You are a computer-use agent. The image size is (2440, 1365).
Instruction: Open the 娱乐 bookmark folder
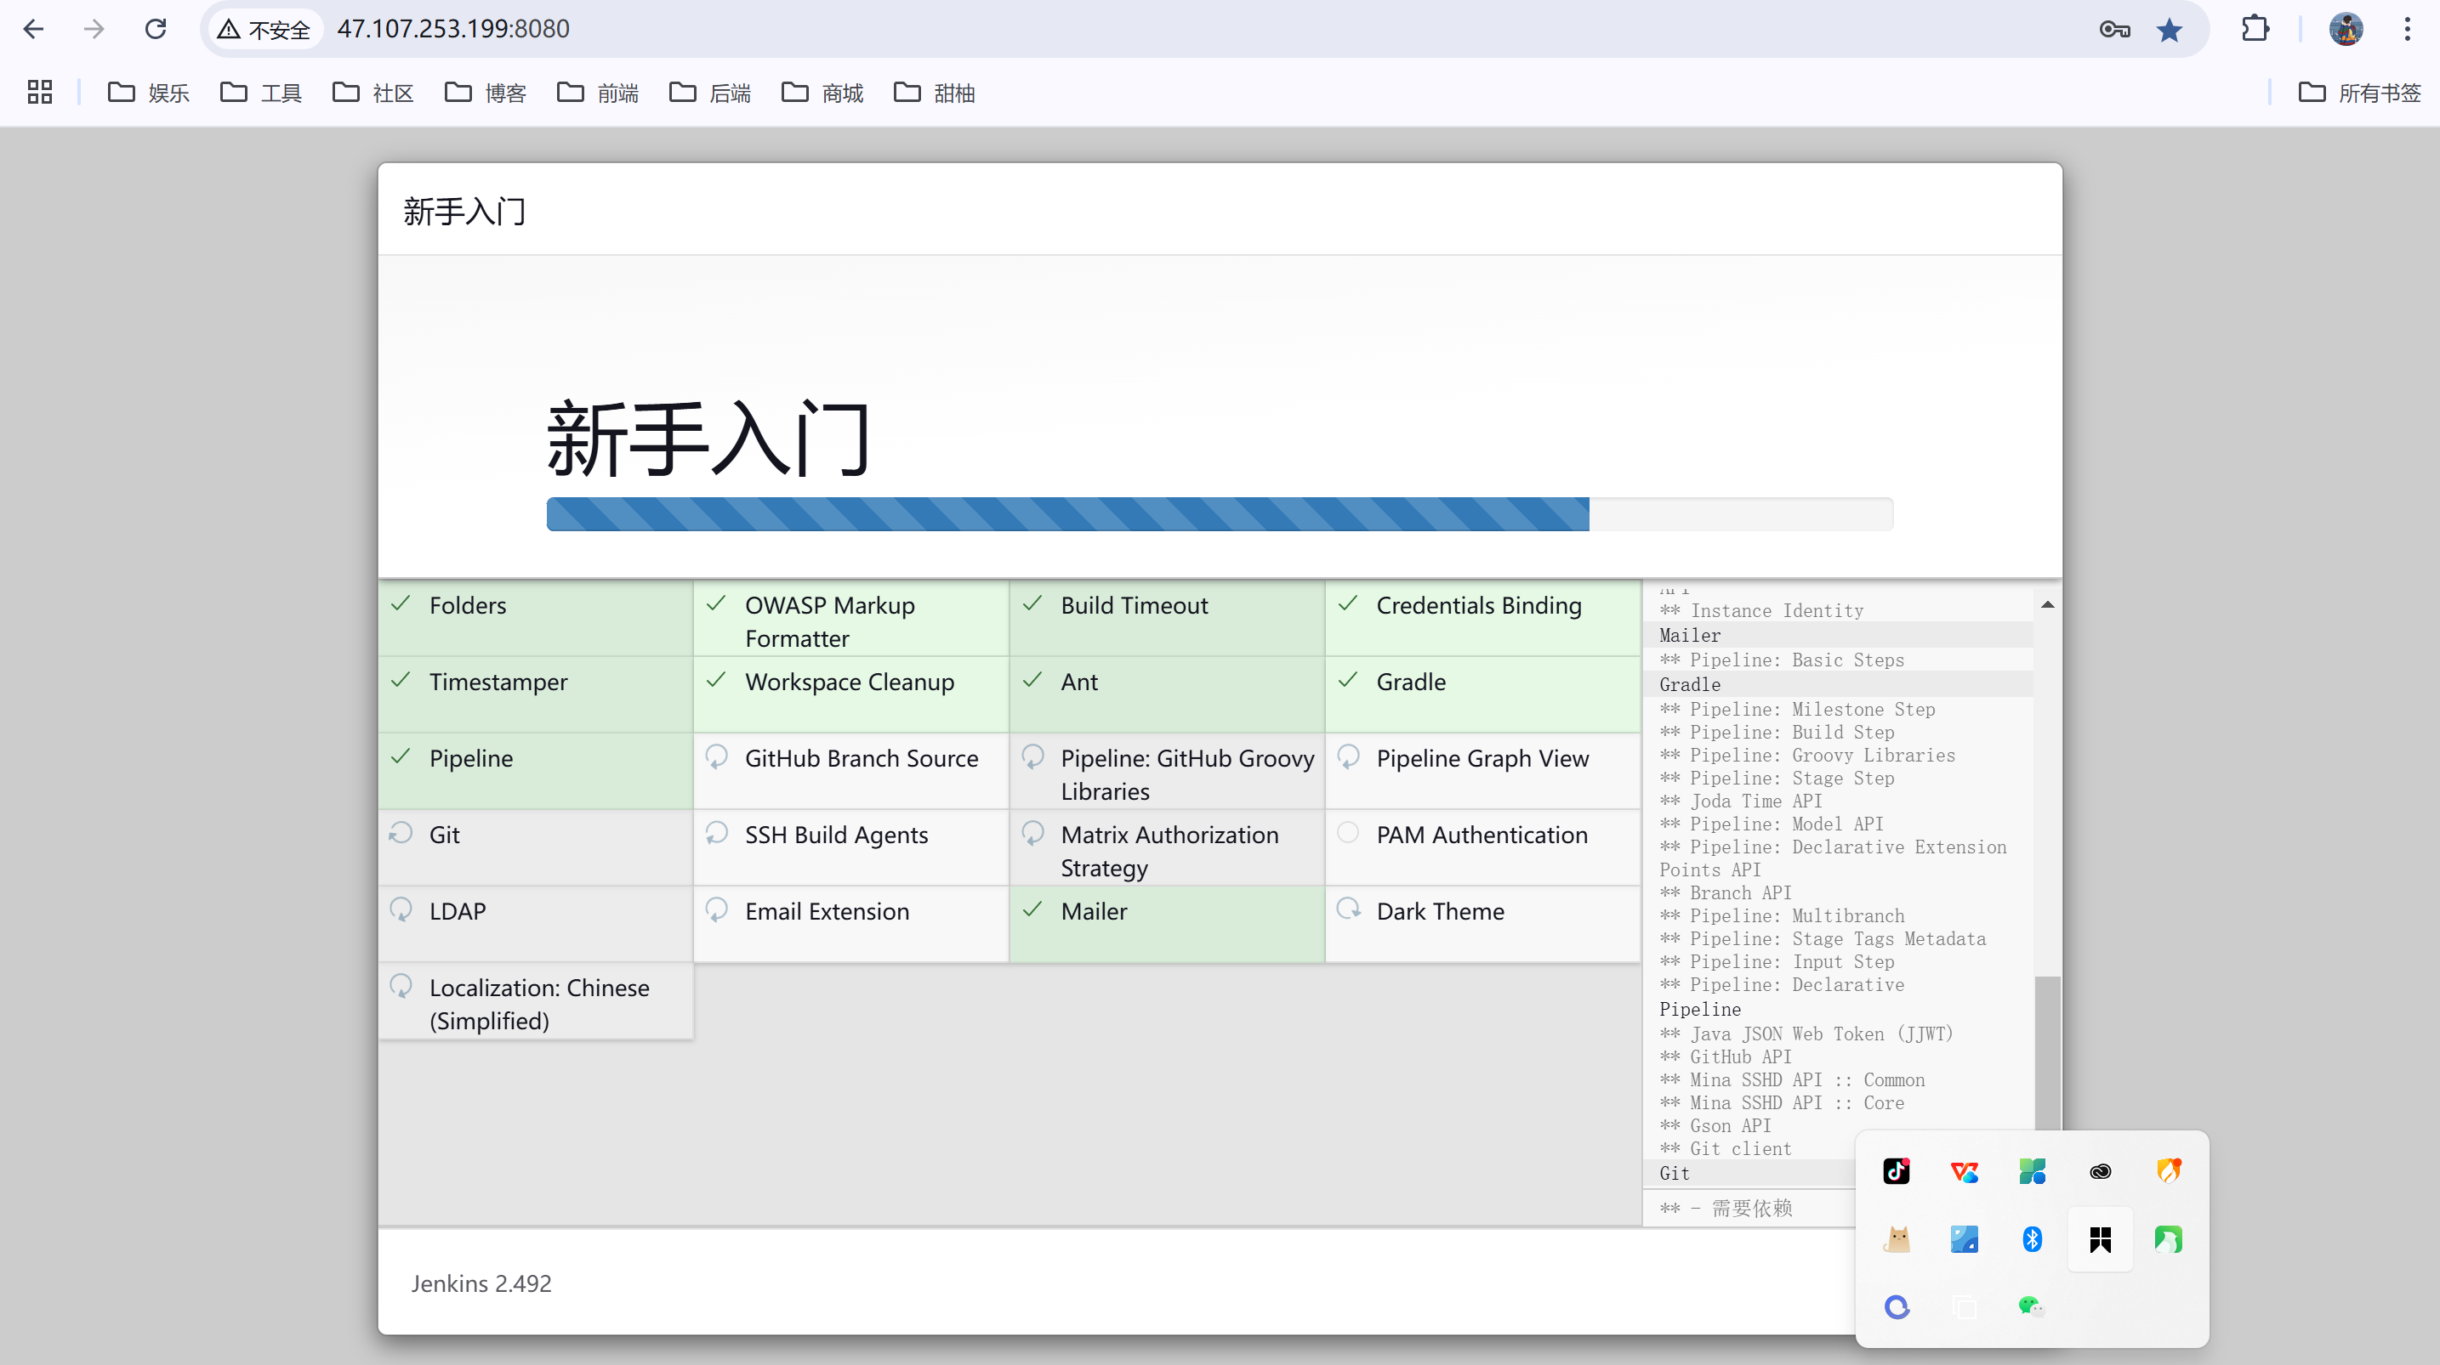pyautogui.click(x=149, y=92)
